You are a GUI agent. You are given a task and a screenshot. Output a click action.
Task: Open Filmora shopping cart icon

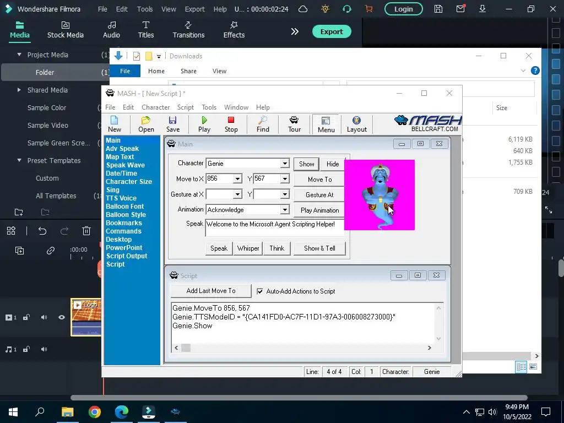pyautogui.click(x=368, y=9)
